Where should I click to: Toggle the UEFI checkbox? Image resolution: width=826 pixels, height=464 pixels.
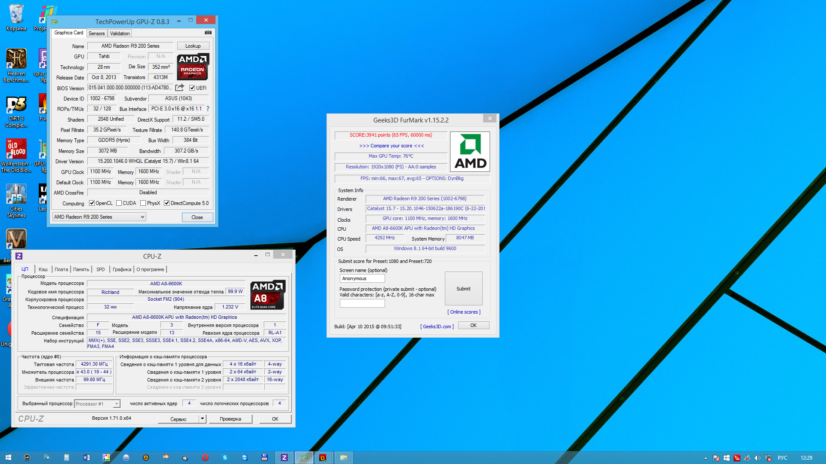point(192,88)
